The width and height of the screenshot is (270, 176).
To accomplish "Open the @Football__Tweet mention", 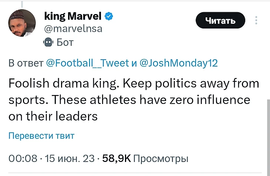I will [x=88, y=63].
